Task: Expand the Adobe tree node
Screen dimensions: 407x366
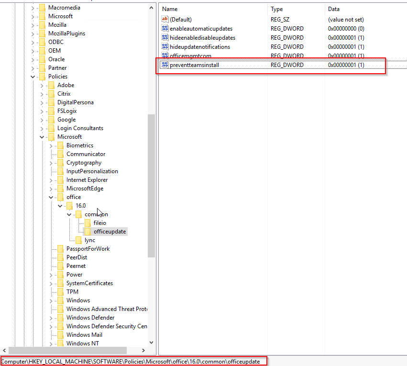Action: [42, 85]
